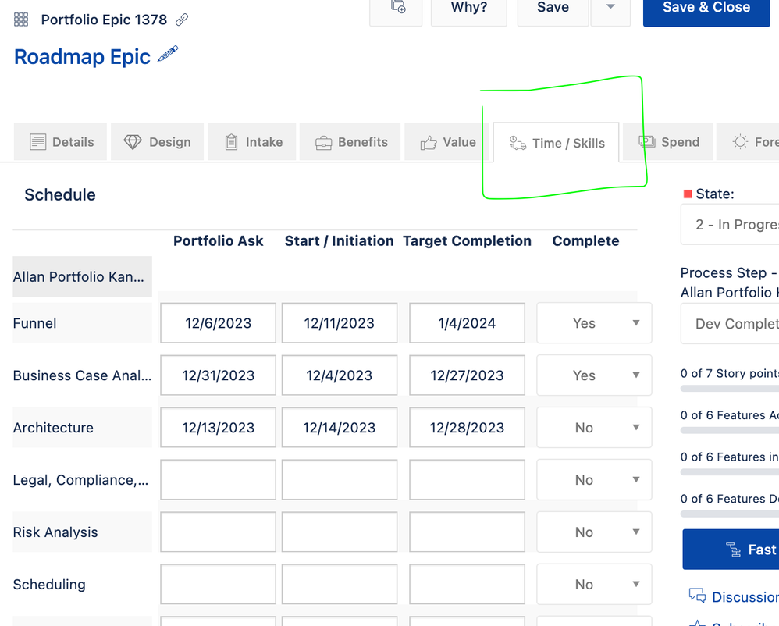The height and width of the screenshot is (626, 779).
Task: Click Legal, Compliance Portfolio Ask field
Action: (x=218, y=479)
